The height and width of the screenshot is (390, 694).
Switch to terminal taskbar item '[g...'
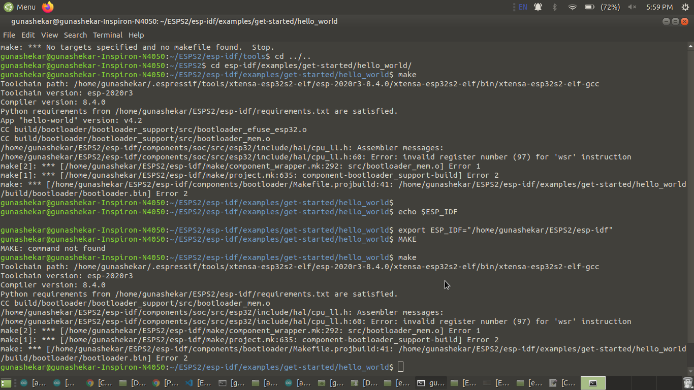231,383
